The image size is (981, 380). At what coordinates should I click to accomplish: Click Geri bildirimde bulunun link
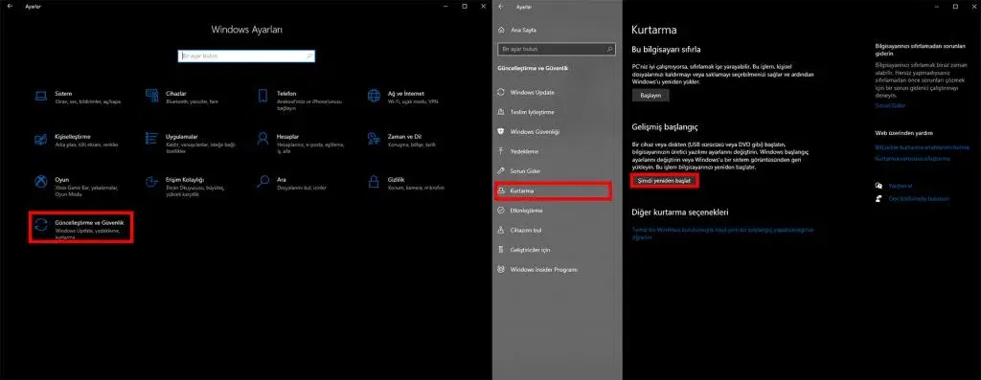[x=919, y=199]
